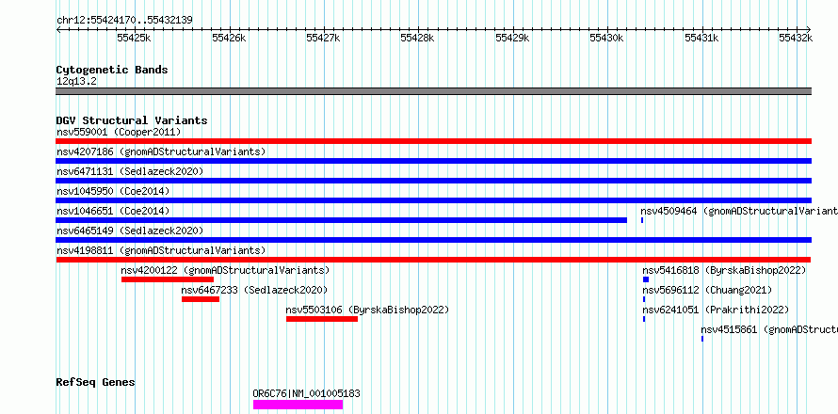Open nsv1045950 (Coe2014) label
The width and height of the screenshot is (838, 414).
[113, 191]
